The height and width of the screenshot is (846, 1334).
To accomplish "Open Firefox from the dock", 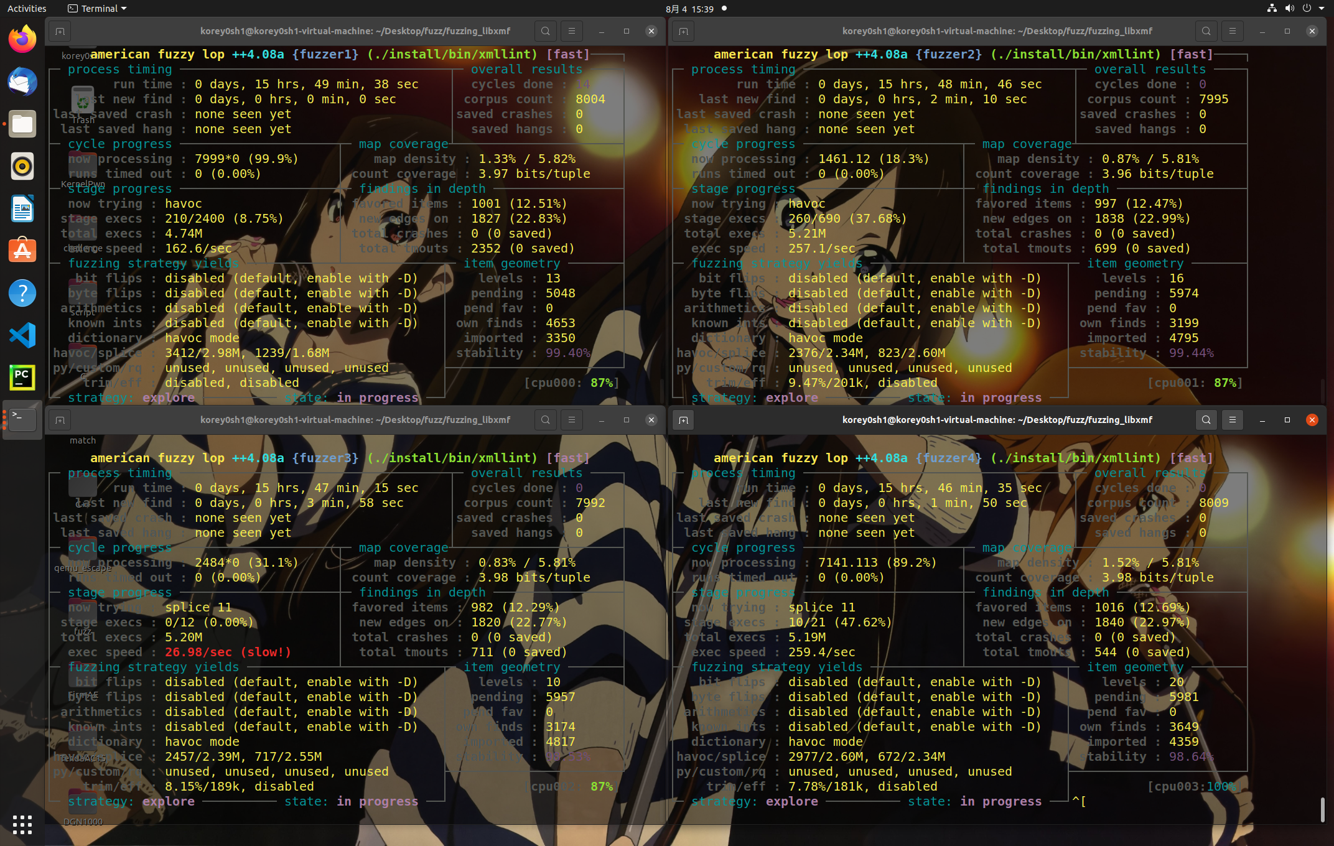I will 22,39.
